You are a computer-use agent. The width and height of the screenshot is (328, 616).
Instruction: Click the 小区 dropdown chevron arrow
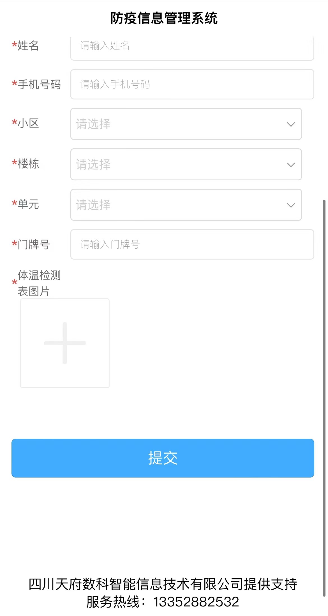pyautogui.click(x=291, y=124)
